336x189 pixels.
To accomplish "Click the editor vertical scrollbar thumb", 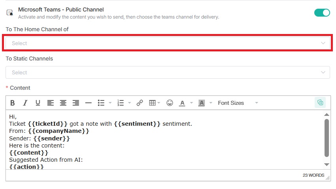I will [327, 138].
